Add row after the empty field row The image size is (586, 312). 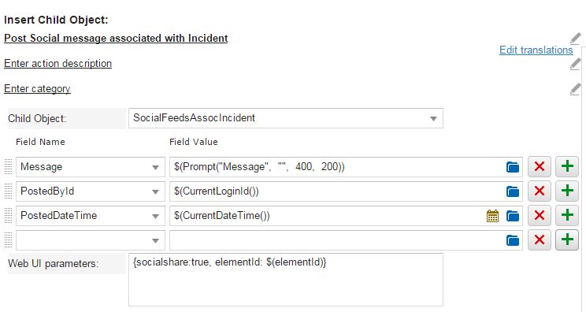tap(567, 240)
